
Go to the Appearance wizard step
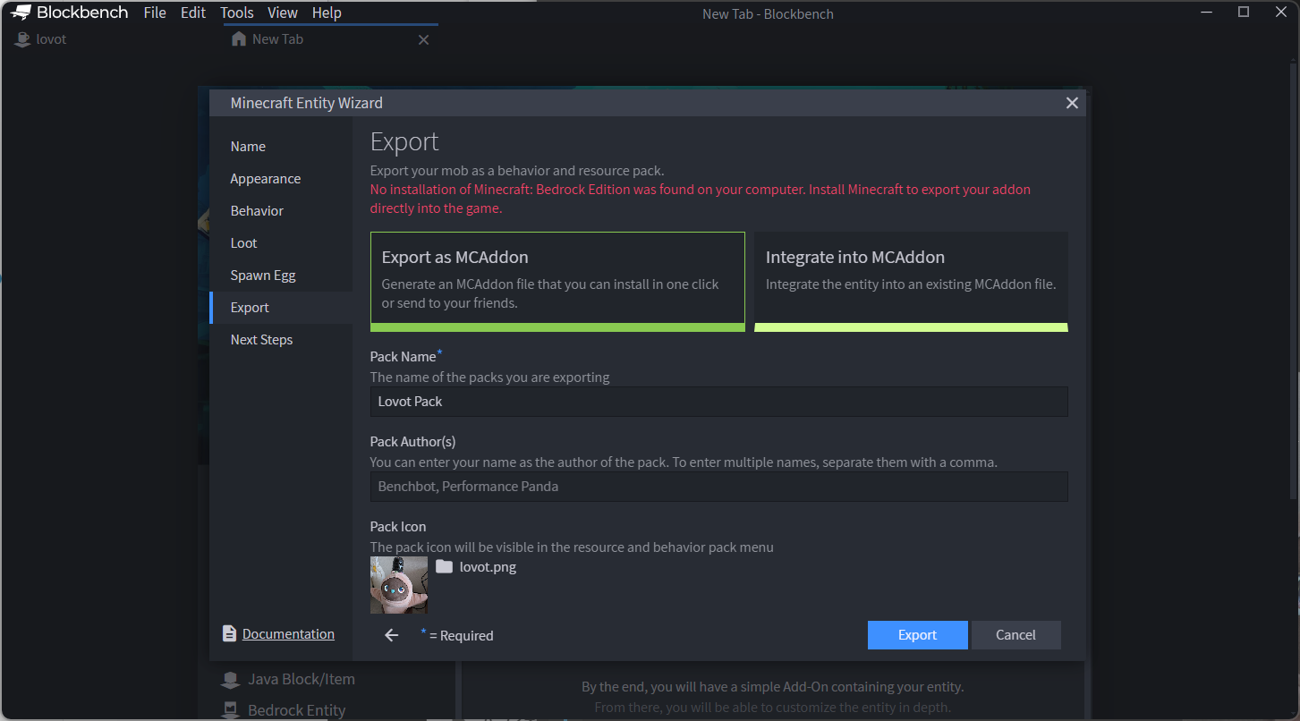(x=281, y=179)
